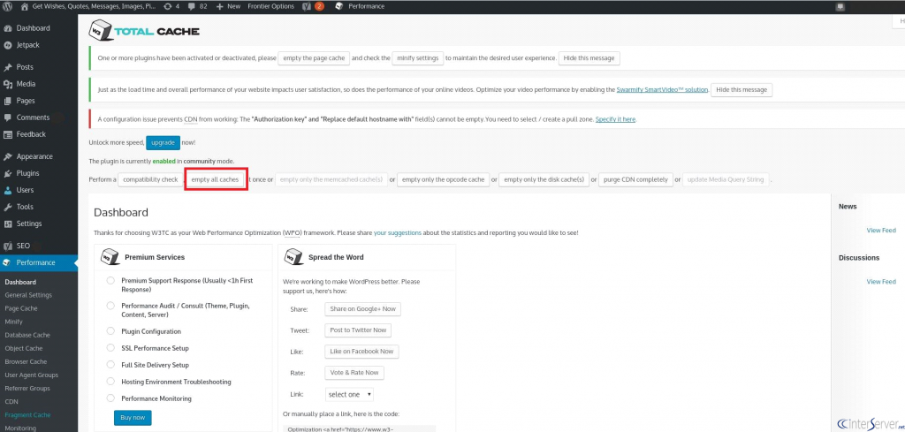The height and width of the screenshot is (432, 905).
Task: Click the W3 Total Cache logo
Action: [x=144, y=31]
